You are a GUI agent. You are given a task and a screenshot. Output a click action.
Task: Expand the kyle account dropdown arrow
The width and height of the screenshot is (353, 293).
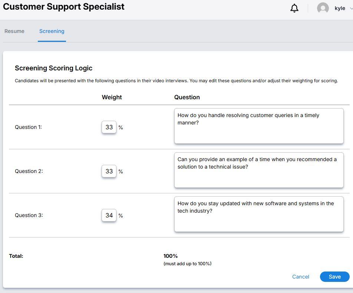[x=351, y=9]
